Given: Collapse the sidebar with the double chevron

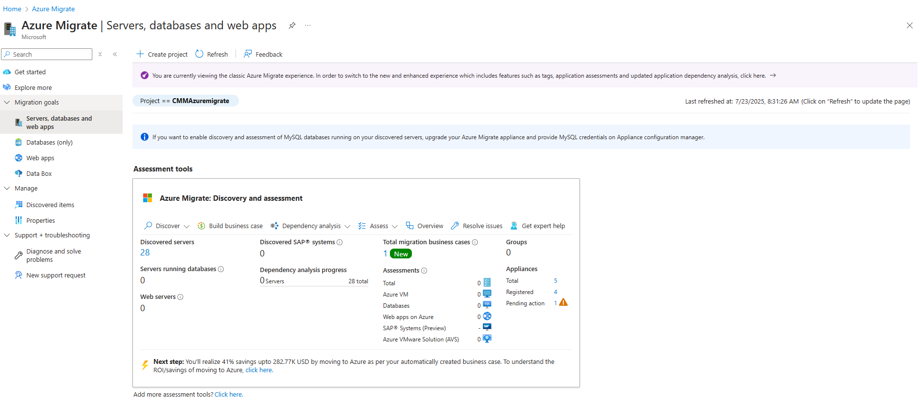Looking at the screenshot, I should [x=115, y=54].
